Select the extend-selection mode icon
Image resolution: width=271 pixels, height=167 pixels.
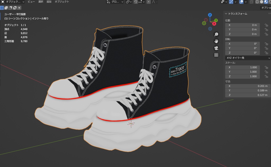[6, 8]
